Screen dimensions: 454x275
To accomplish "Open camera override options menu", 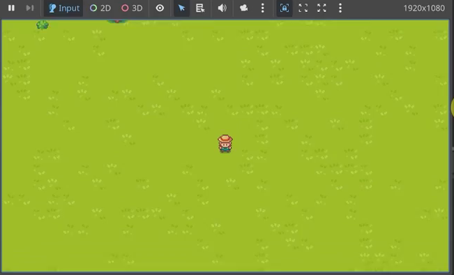I will [263, 8].
